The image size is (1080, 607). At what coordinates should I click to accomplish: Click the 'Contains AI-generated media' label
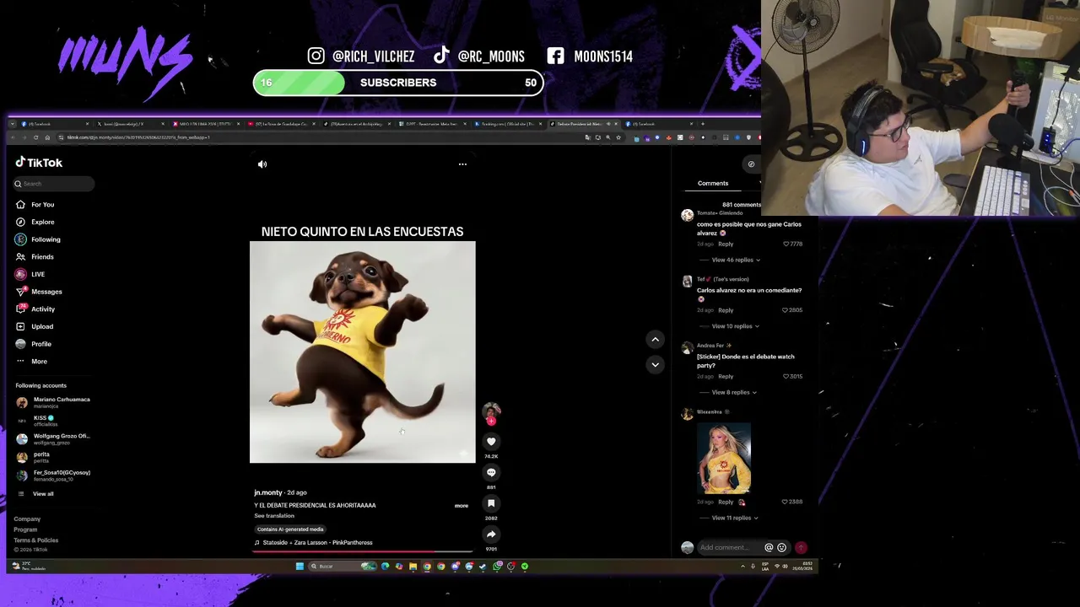pyautogui.click(x=290, y=529)
